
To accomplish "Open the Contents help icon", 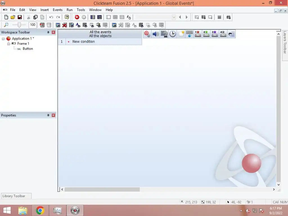I will pyautogui.click(x=67, y=17).
